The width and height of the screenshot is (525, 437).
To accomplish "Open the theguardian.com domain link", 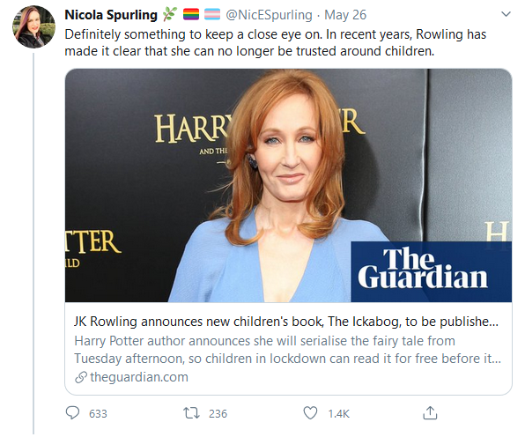I will (139, 377).
